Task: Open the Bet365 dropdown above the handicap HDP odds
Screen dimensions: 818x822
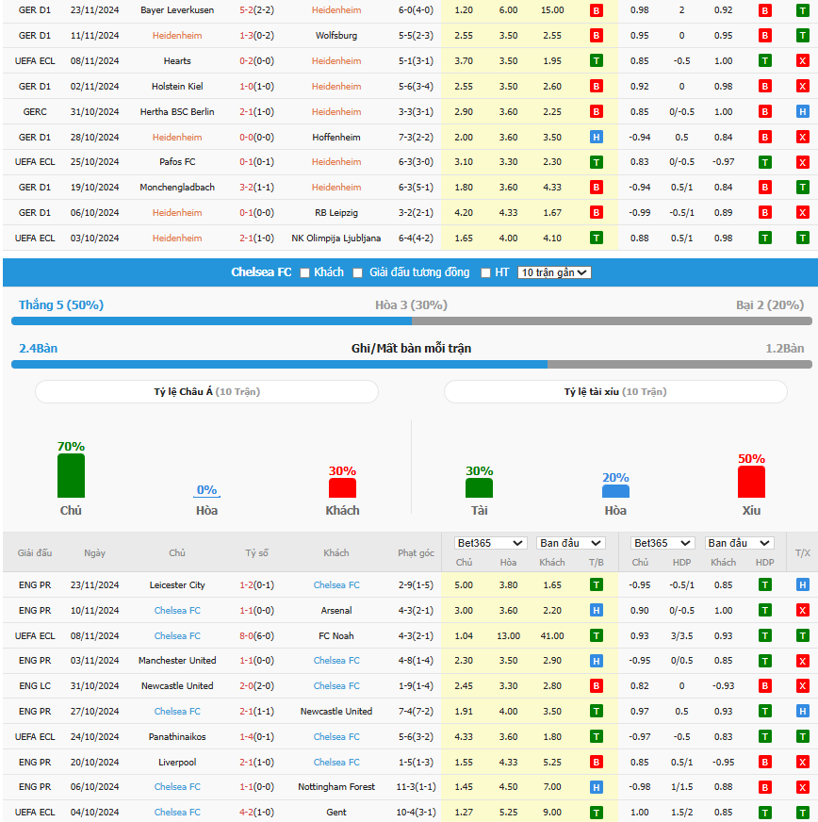Action: 663,543
